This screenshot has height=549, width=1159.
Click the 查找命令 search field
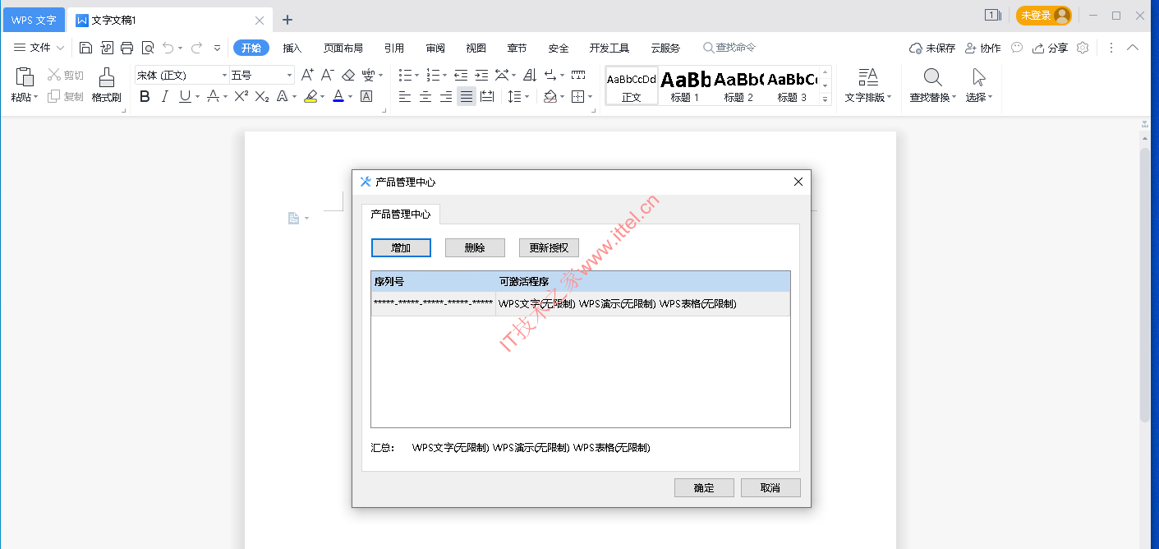[729, 48]
